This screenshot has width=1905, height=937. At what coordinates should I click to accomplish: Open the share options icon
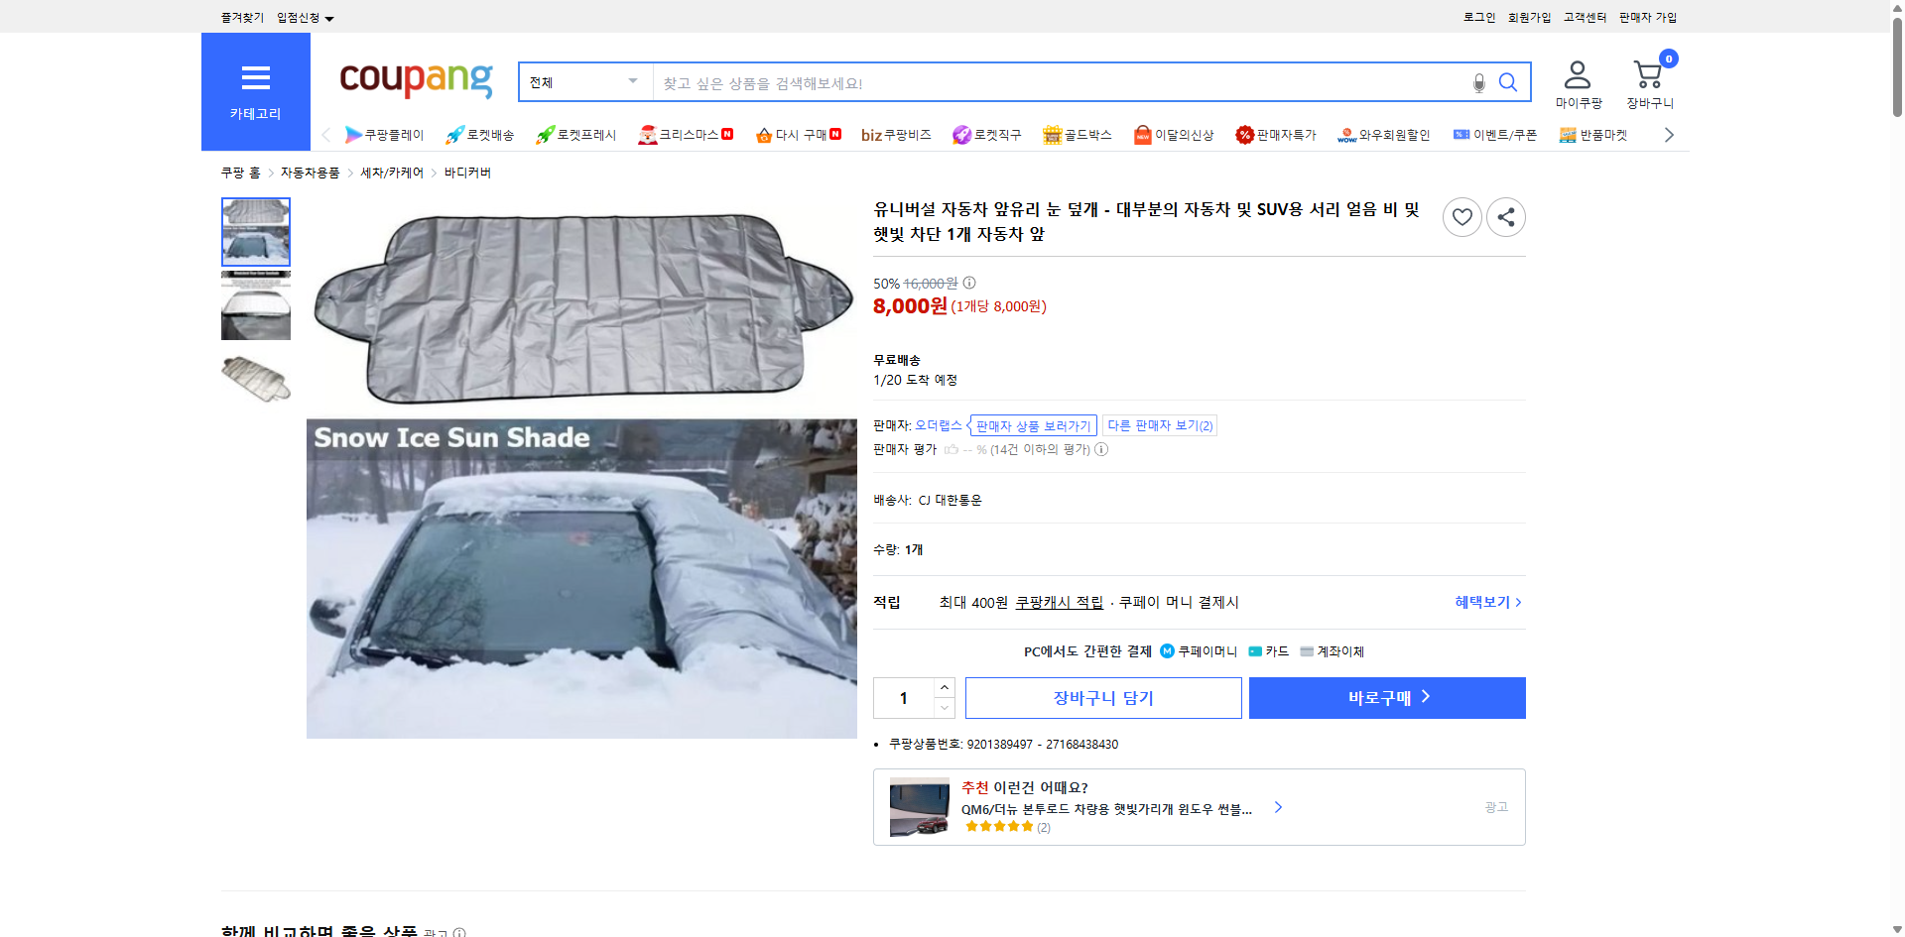coord(1505,216)
